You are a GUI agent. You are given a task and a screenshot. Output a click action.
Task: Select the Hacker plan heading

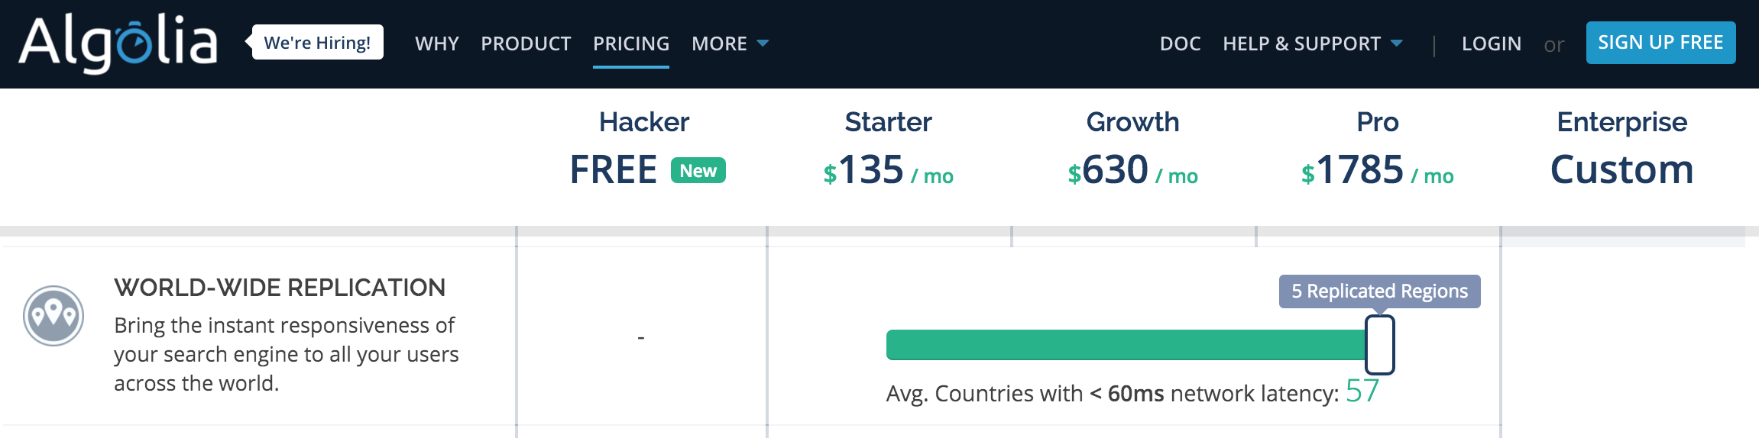pyautogui.click(x=644, y=122)
